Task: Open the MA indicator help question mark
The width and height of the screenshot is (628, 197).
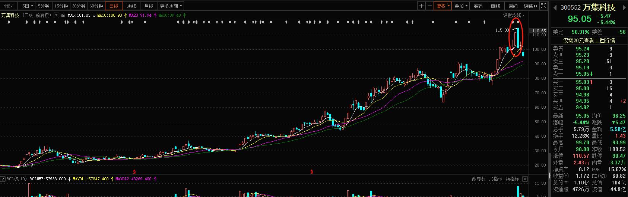Action: coord(56,16)
